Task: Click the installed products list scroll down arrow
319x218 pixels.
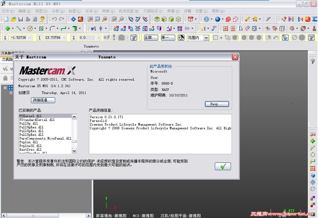Action: 74,151
